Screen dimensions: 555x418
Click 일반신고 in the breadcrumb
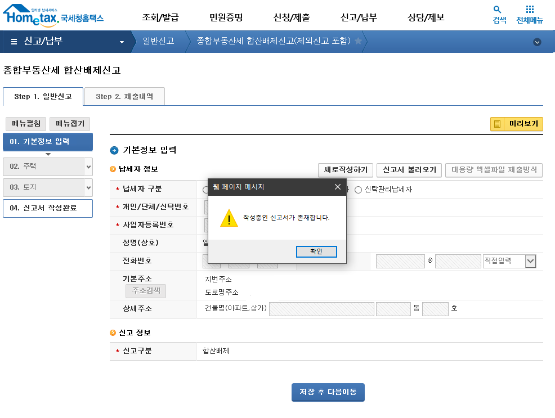(x=158, y=41)
